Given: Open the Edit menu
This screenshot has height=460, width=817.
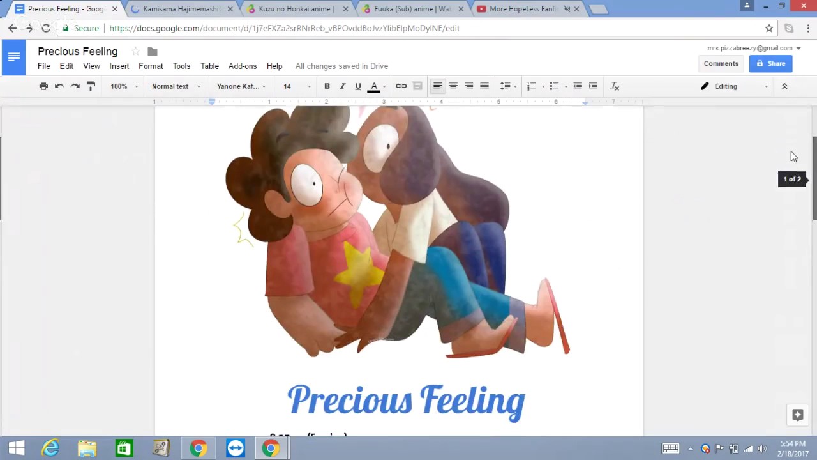Looking at the screenshot, I should [x=66, y=66].
